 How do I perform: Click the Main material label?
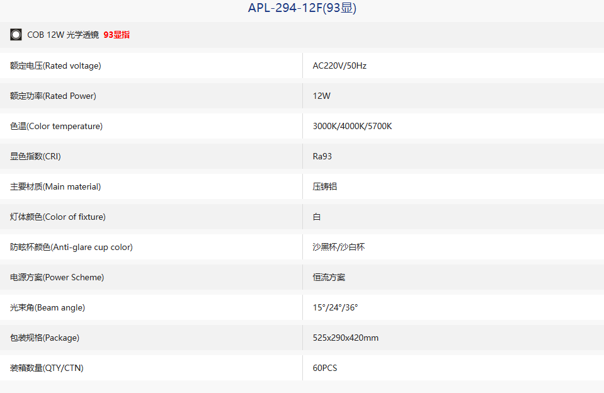pyautogui.click(x=55, y=186)
